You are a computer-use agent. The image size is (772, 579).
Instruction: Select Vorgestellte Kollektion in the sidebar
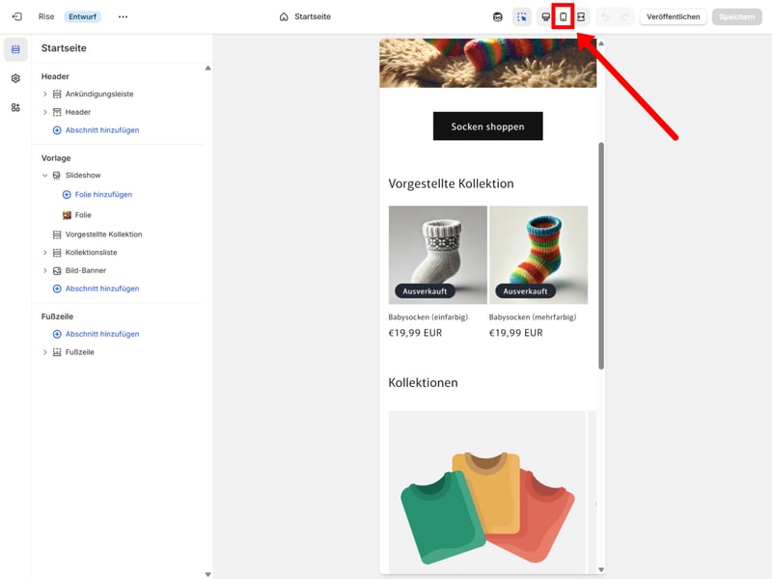coord(103,234)
